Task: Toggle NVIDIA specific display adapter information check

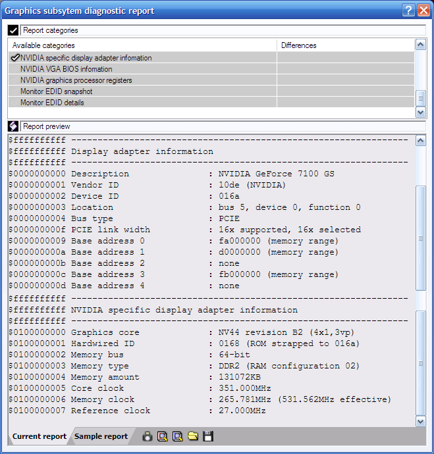Action: pos(15,58)
